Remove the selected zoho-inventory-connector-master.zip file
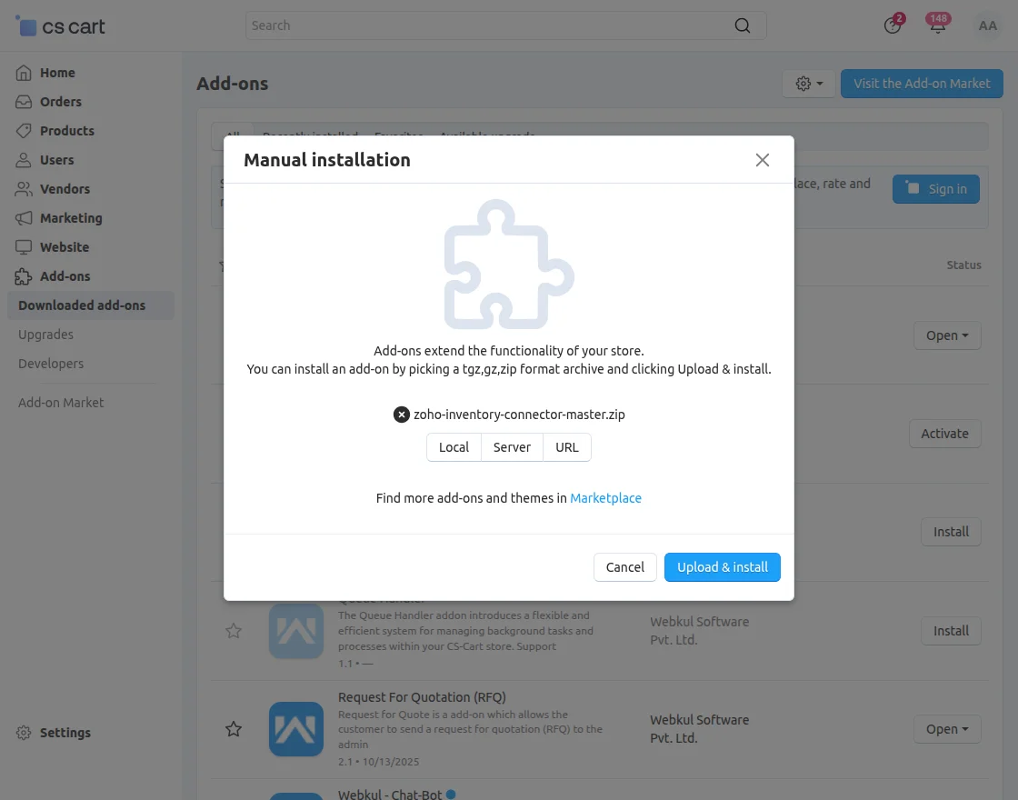The height and width of the screenshot is (800, 1018). tap(401, 415)
